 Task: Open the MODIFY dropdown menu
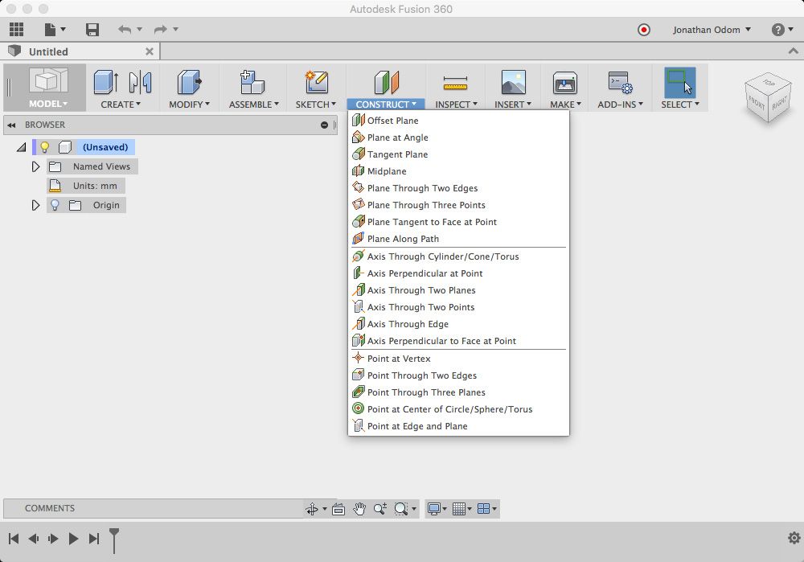(189, 104)
